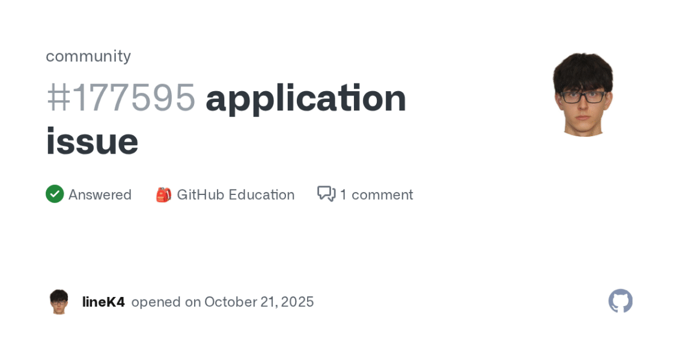Open the small avatar beside lineK4
This screenshot has width=685, height=342.
[x=59, y=302]
